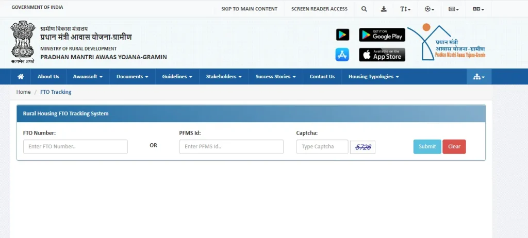
Task: Click the Government of India text
Action: [x=37, y=7]
